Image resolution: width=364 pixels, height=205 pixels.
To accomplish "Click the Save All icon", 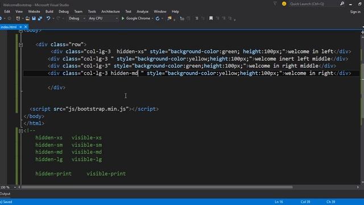I will point(40,18).
